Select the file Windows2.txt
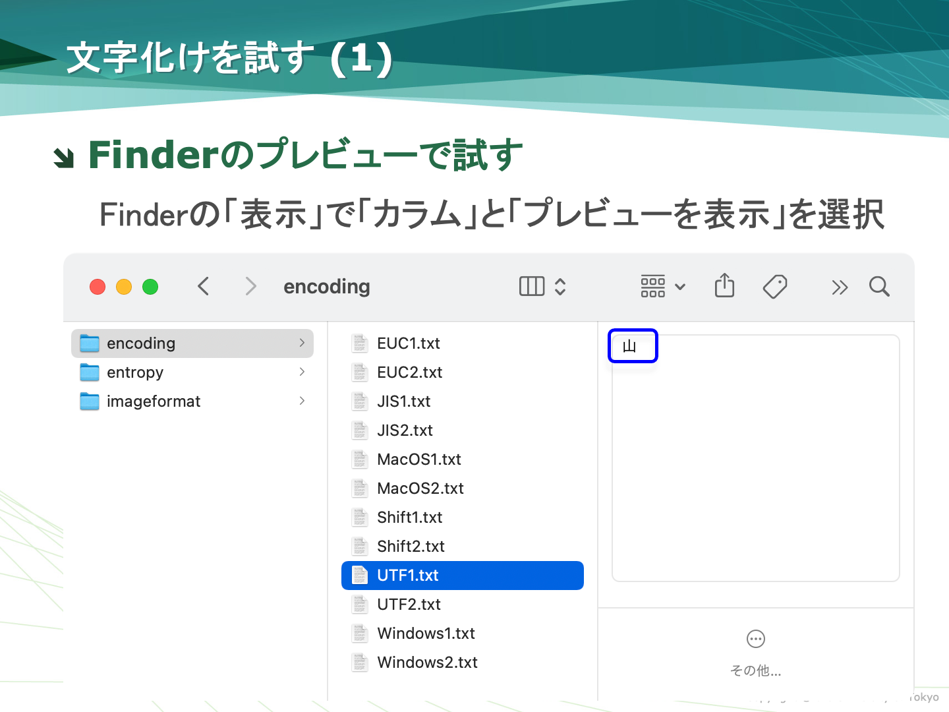This screenshot has width=949, height=712. 463,663
